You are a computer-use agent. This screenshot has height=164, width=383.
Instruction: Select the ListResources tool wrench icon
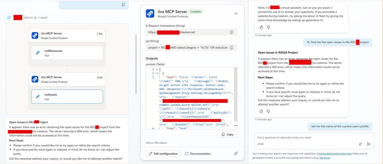click(x=38, y=53)
